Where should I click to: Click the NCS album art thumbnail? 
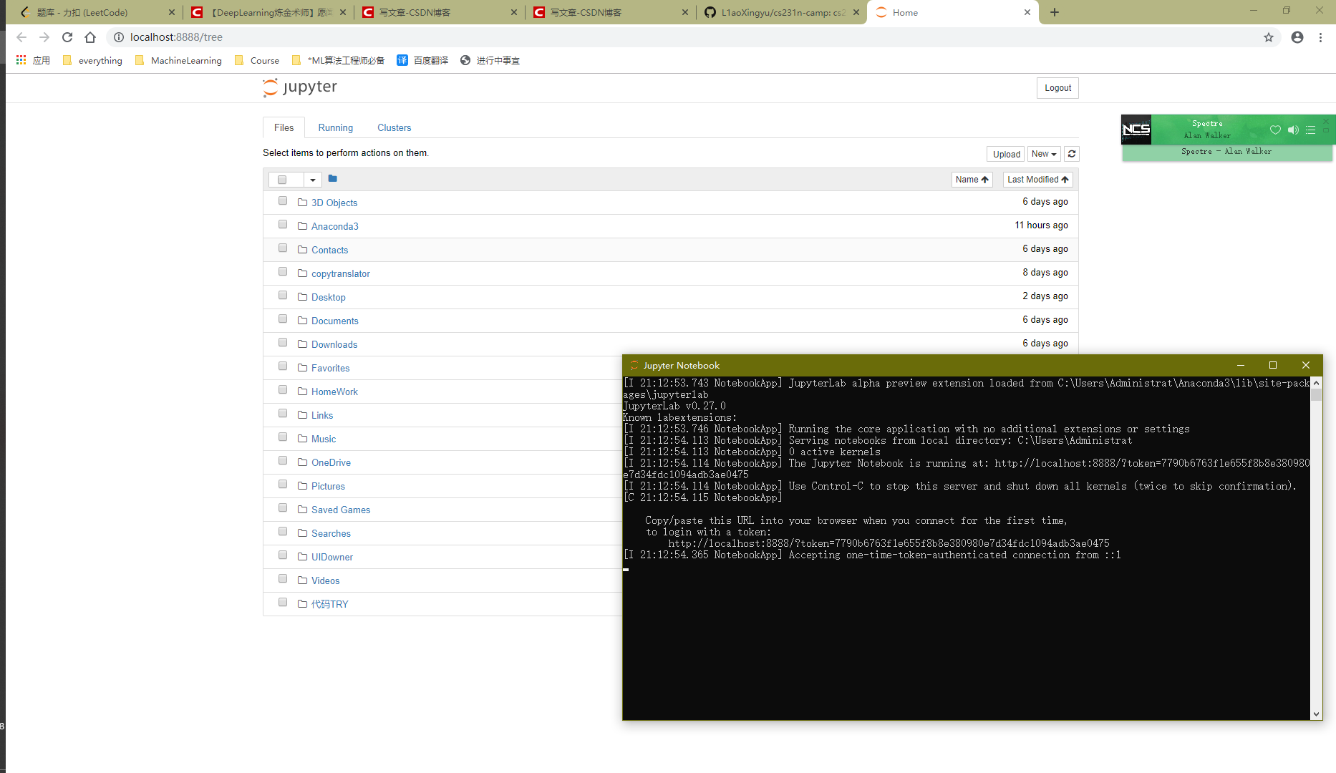(x=1136, y=130)
